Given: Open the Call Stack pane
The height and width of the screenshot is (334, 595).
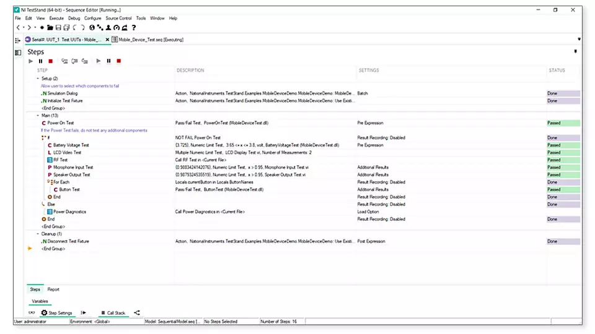Looking at the screenshot, I should [115, 313].
